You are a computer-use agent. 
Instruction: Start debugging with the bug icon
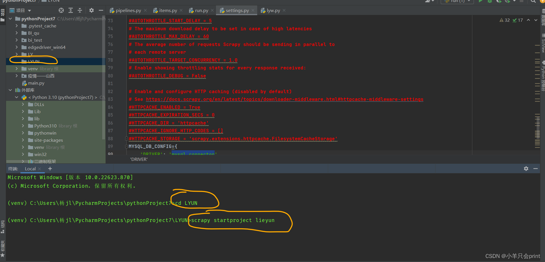pos(489,1)
